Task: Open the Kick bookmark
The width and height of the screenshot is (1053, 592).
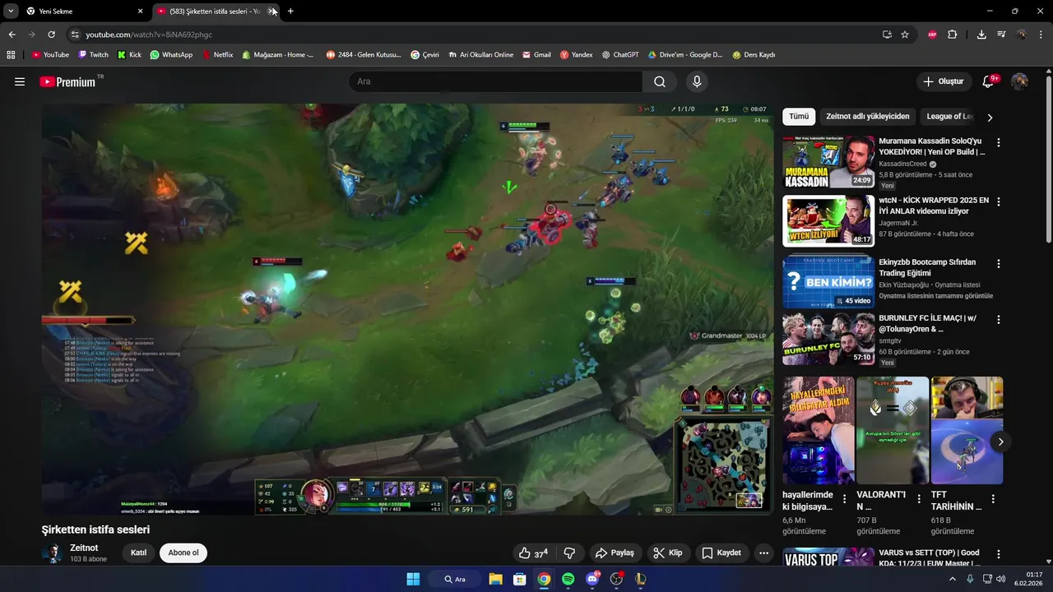Action: [130, 55]
